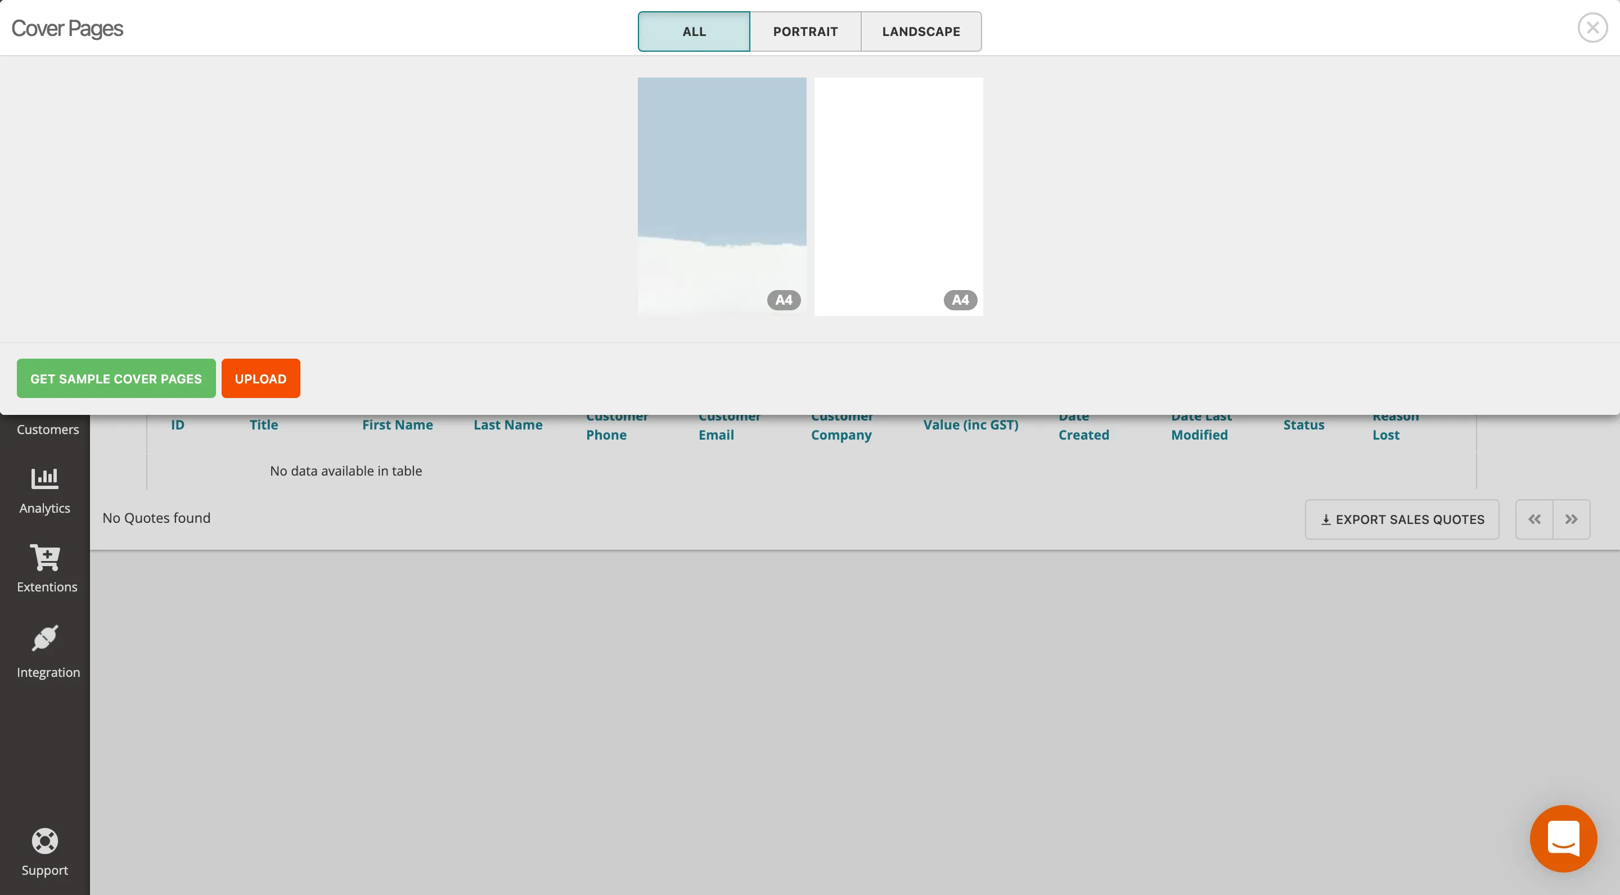Sort the table by ID

[x=177, y=424]
